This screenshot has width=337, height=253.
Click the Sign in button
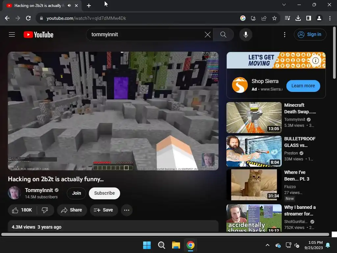coord(310,34)
